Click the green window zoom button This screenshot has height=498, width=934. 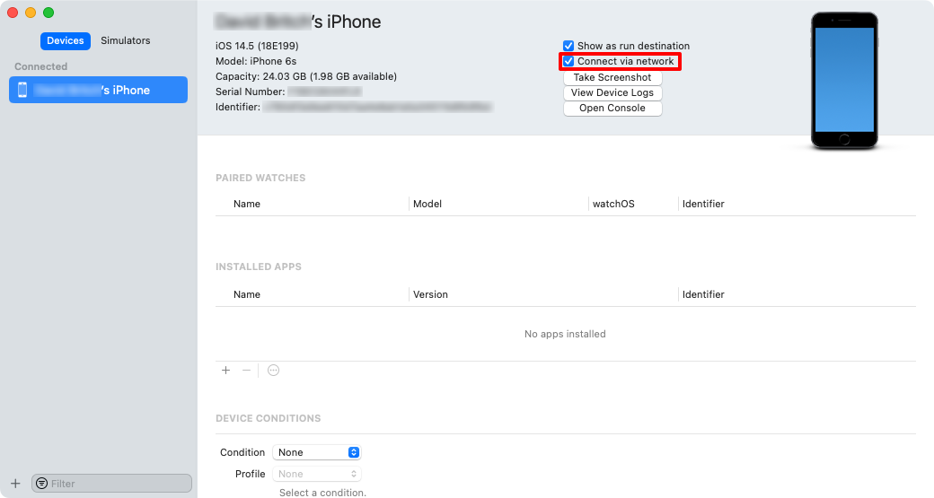[48, 13]
